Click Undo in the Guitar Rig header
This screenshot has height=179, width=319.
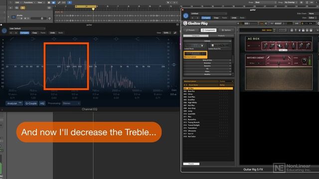[x=234, y=18]
